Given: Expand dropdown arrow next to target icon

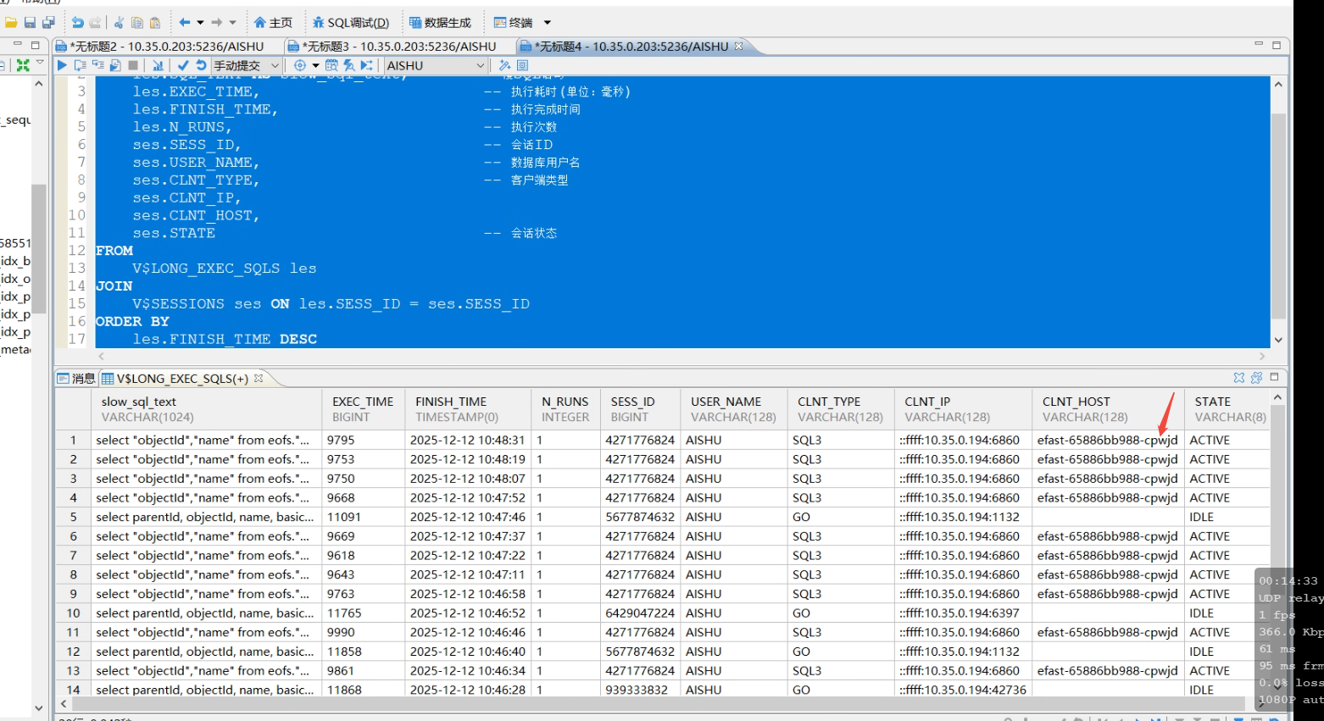Looking at the screenshot, I should coord(315,65).
